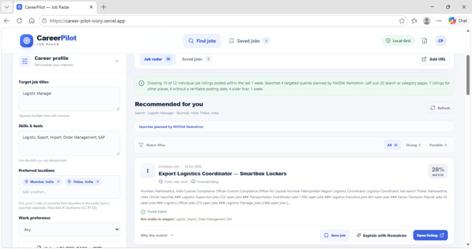Screen dimensions: 472x249
Task: Collapse the Career profile panel
Action: (117, 61)
